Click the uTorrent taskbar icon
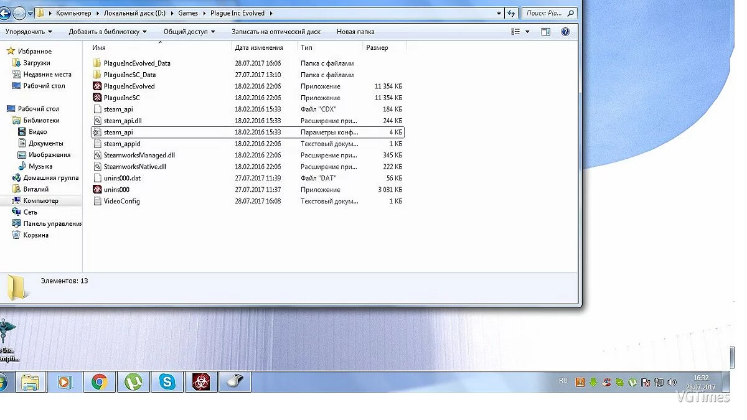 (133, 381)
